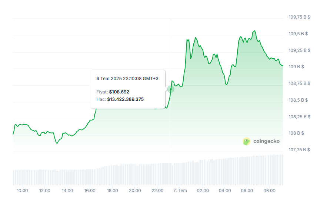Click the '10:00' time axis label
The width and height of the screenshot is (327, 198).
coord(22,191)
